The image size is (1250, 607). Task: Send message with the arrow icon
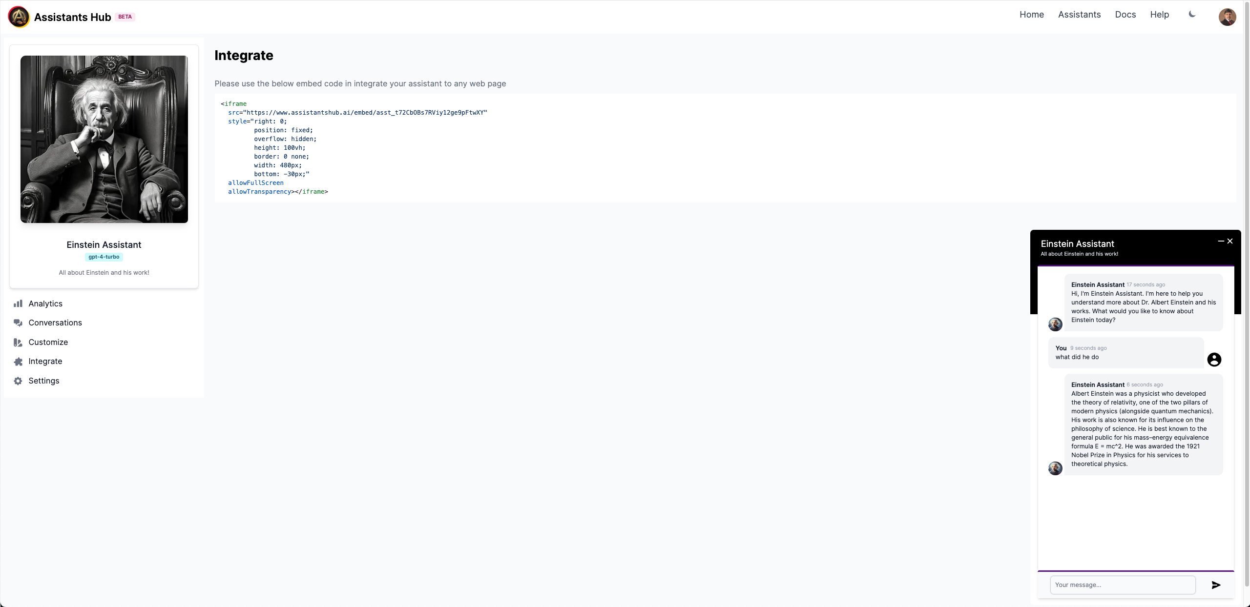[x=1216, y=585]
